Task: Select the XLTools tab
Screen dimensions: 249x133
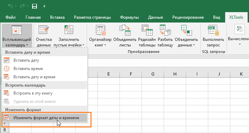Action: [236, 17]
